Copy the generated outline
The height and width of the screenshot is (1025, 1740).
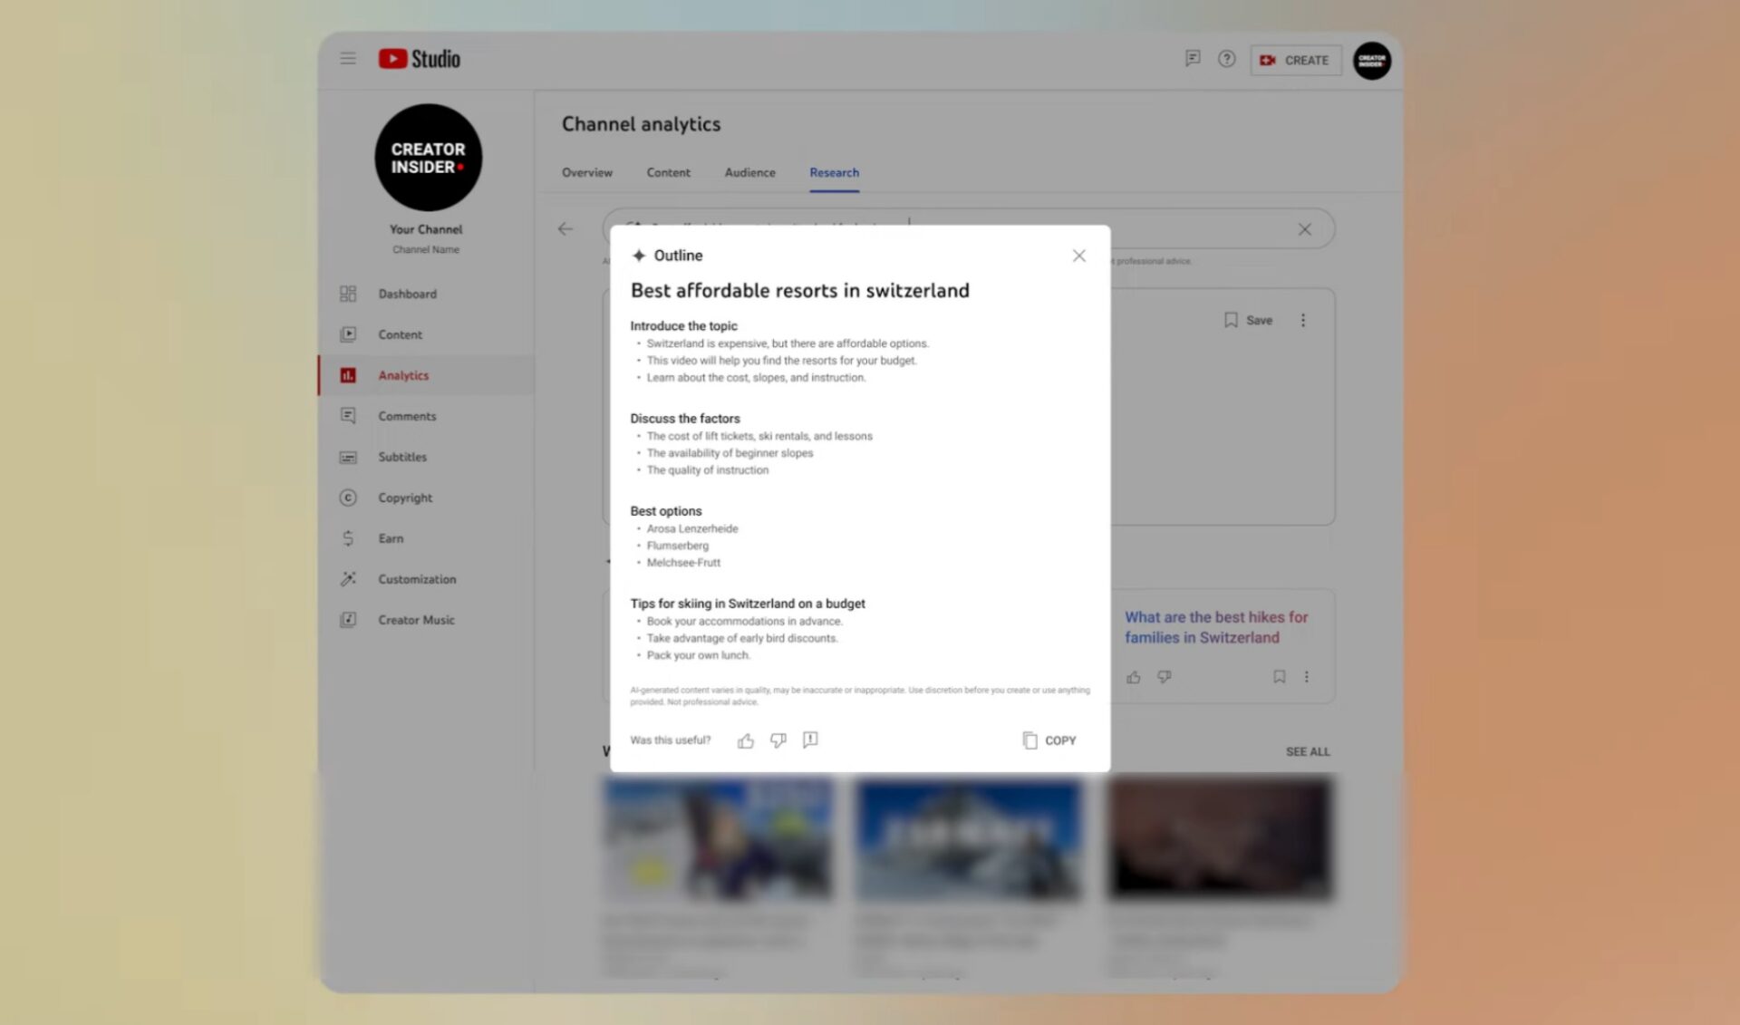(1048, 740)
